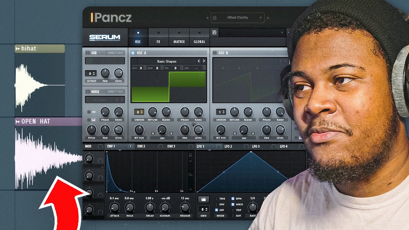The height and width of the screenshot is (230, 409).
Task: Click OSC B unison voices stepper
Action: (x=221, y=112)
